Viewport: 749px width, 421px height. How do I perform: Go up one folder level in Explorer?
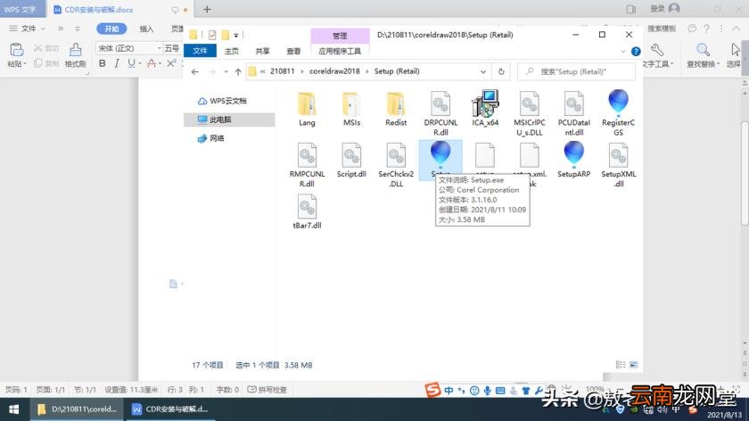(x=238, y=71)
